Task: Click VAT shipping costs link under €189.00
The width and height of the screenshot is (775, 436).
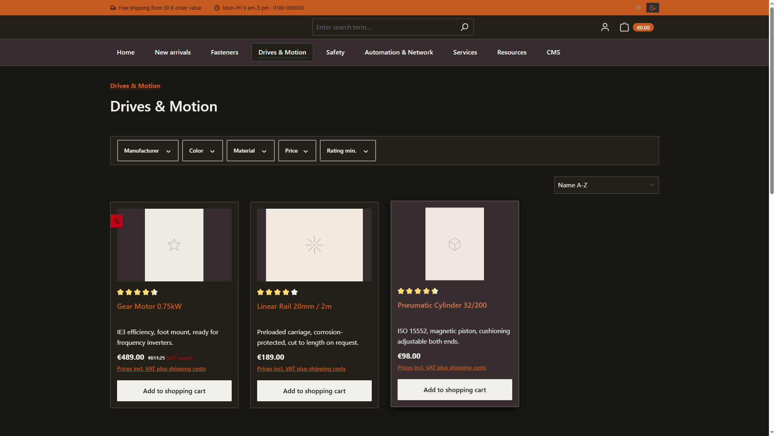Action: [x=301, y=369]
